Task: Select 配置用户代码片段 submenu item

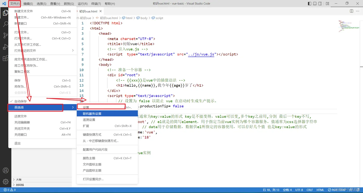Action: click(107, 150)
